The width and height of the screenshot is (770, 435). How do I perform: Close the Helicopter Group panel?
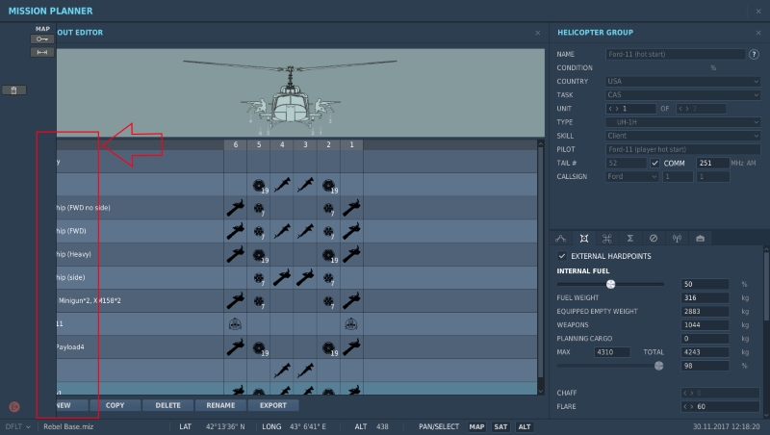[758, 33]
